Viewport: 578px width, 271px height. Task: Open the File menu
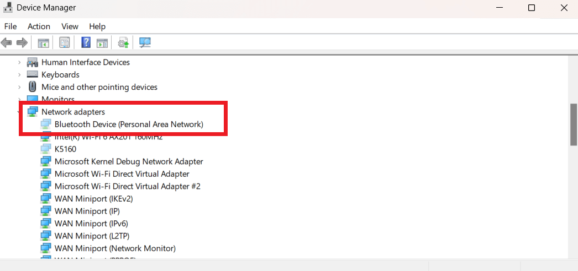[10, 26]
